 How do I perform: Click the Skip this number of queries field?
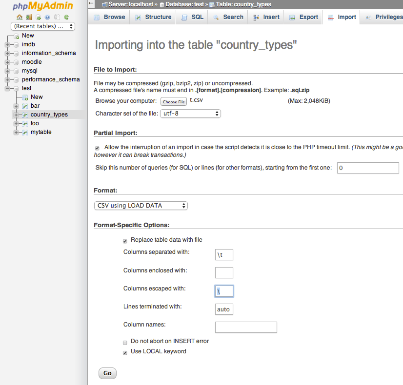point(367,168)
